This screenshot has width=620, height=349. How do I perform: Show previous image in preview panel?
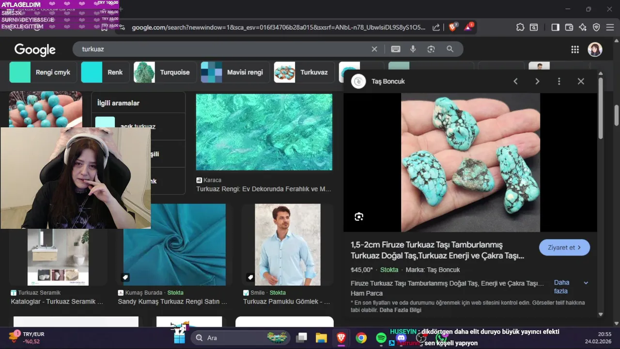(515, 81)
